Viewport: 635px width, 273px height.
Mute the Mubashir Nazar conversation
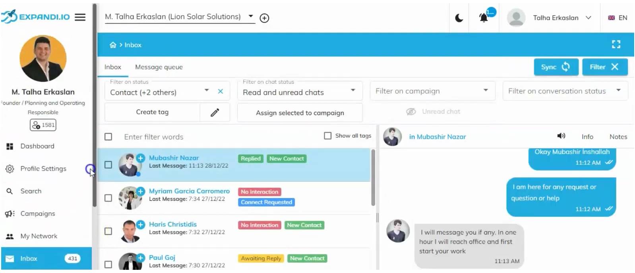click(561, 136)
